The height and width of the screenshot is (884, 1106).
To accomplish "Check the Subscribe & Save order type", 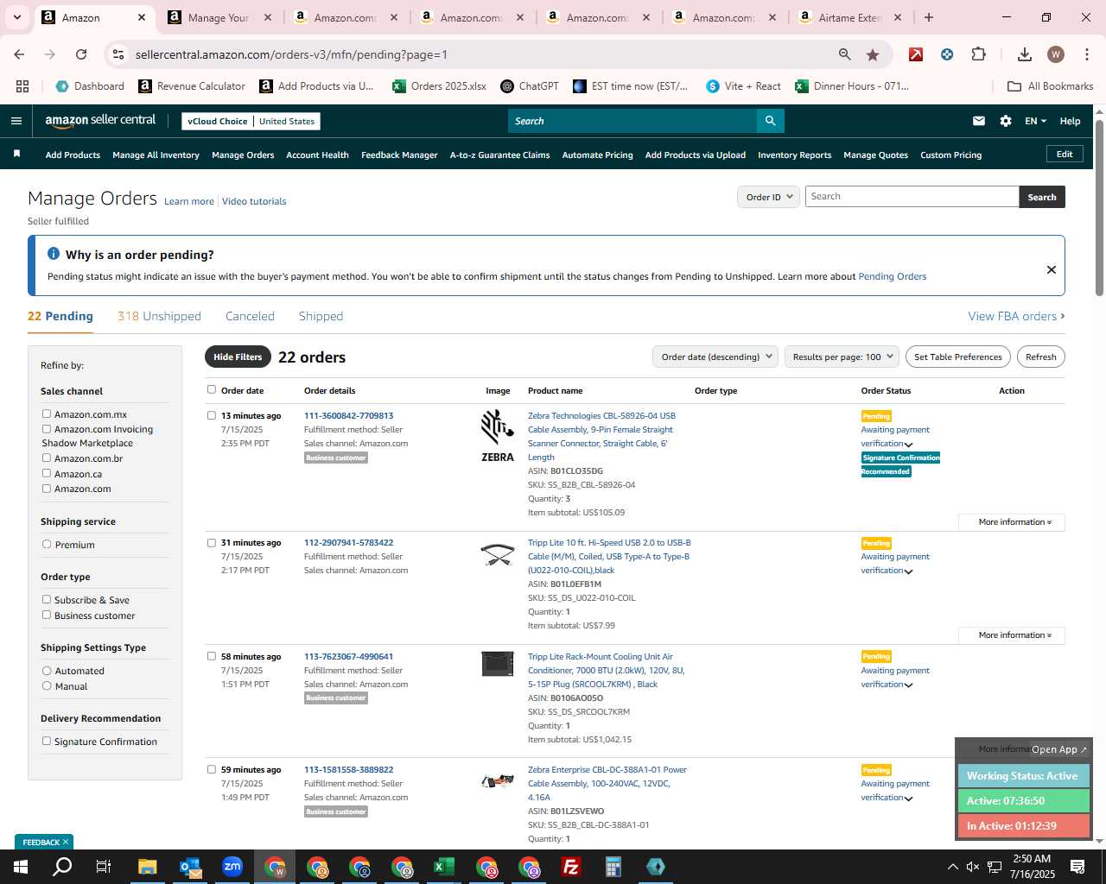I will click(47, 599).
